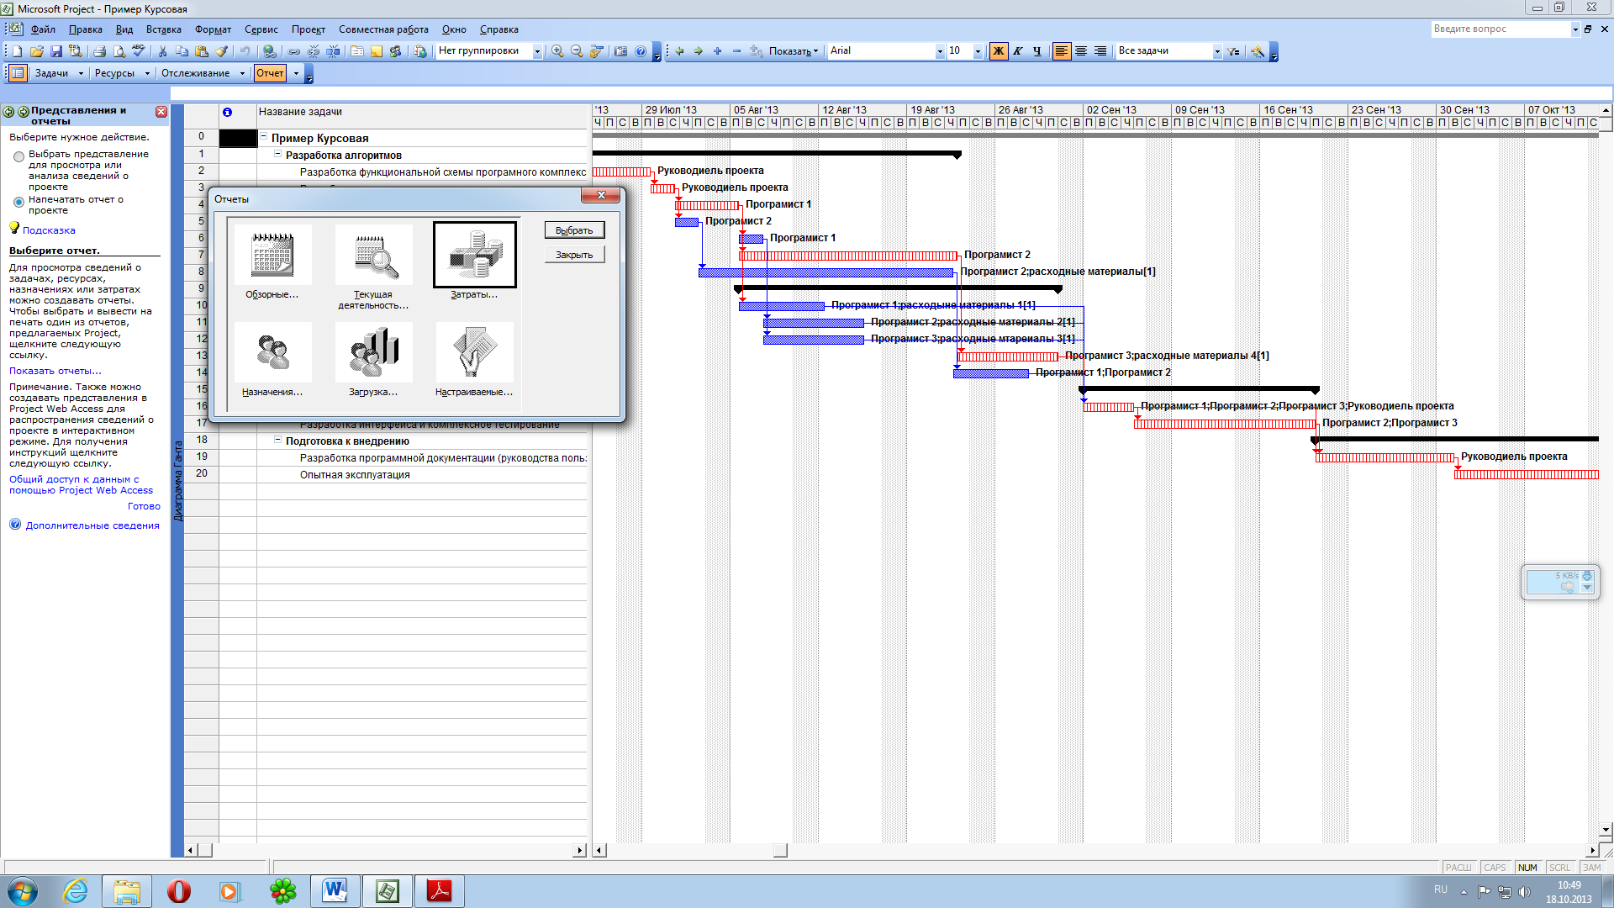Click the Gantt chart horizontal scrollbar thumb
Viewport: 1614px width, 908px height.
[x=780, y=850]
